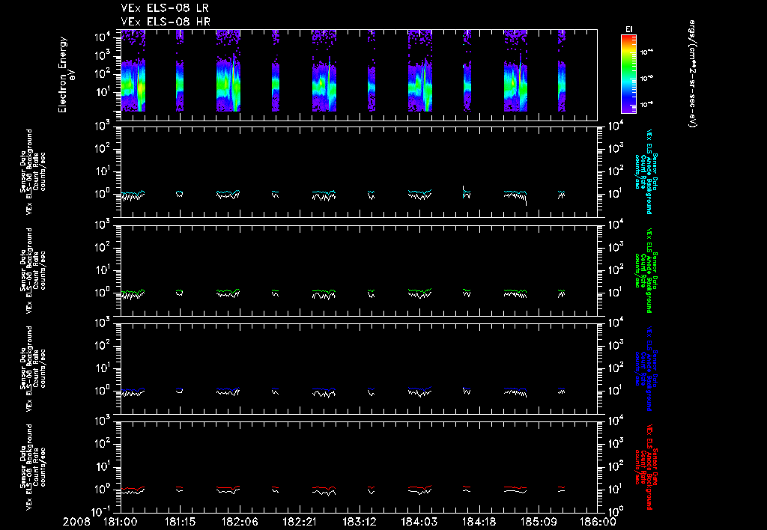Click the left axis label of the blue-trace panel
767x530 pixels.
pos(33,368)
